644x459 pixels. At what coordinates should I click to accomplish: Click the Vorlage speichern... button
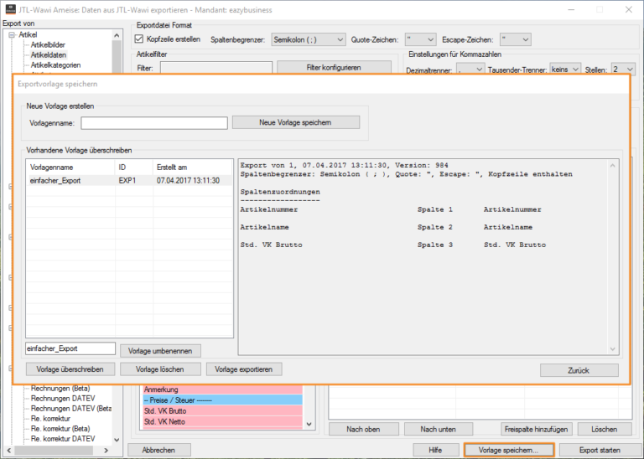pos(508,451)
